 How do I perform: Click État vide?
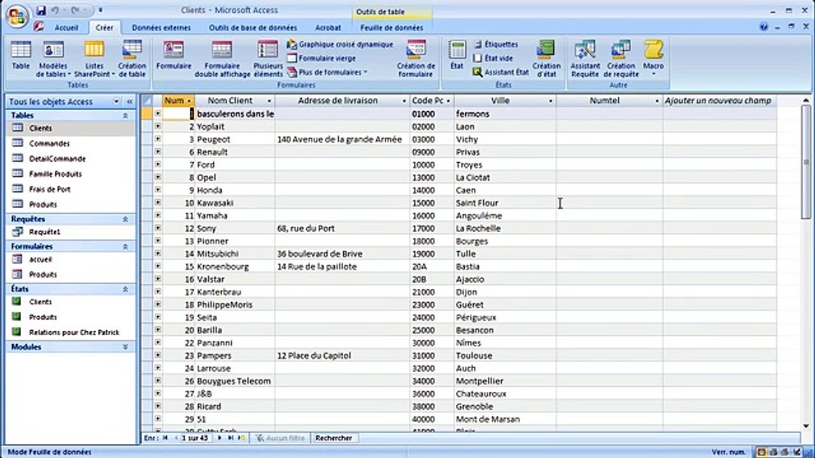[493, 59]
